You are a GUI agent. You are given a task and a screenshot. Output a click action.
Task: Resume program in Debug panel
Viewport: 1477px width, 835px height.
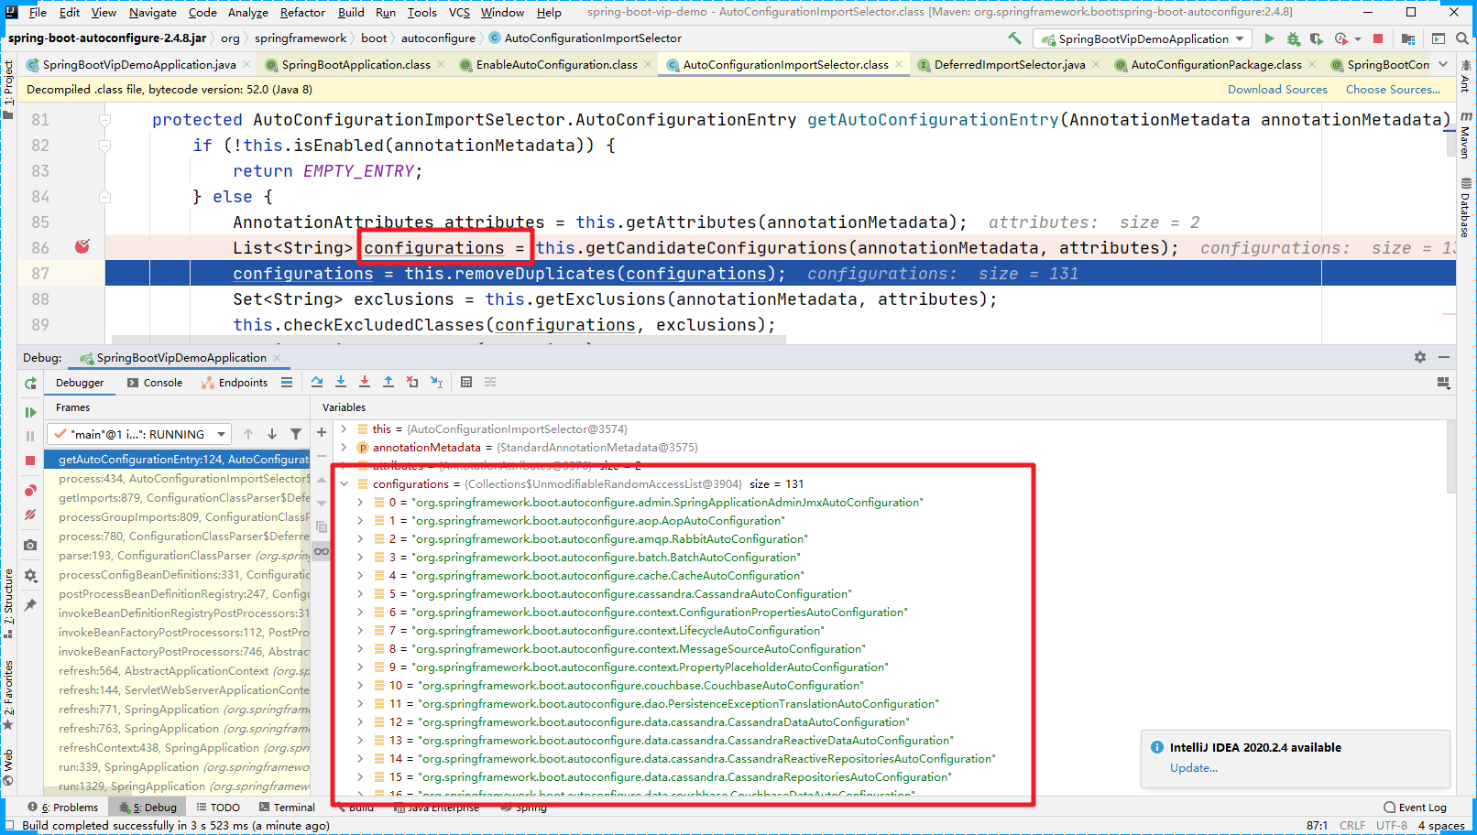tap(30, 413)
